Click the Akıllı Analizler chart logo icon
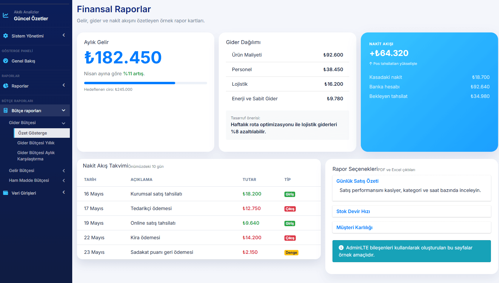Screen dimensions: 499x283 point(6,15)
